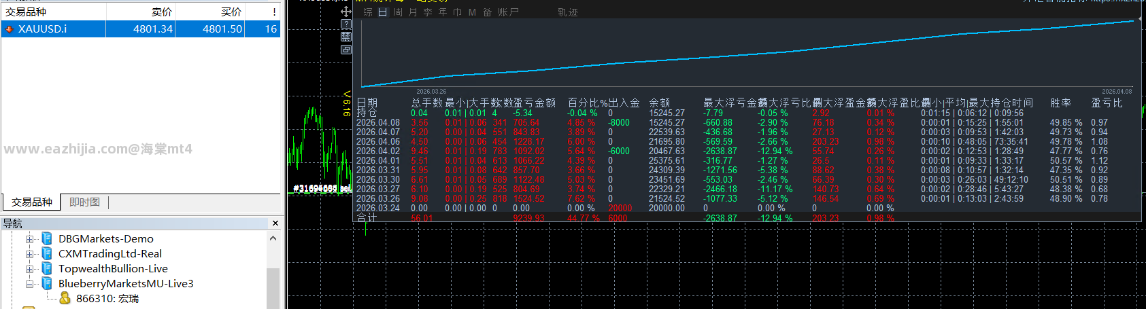The width and height of the screenshot is (1146, 309).
Task: Click the 日期 column header in statistics
Action: (x=367, y=103)
